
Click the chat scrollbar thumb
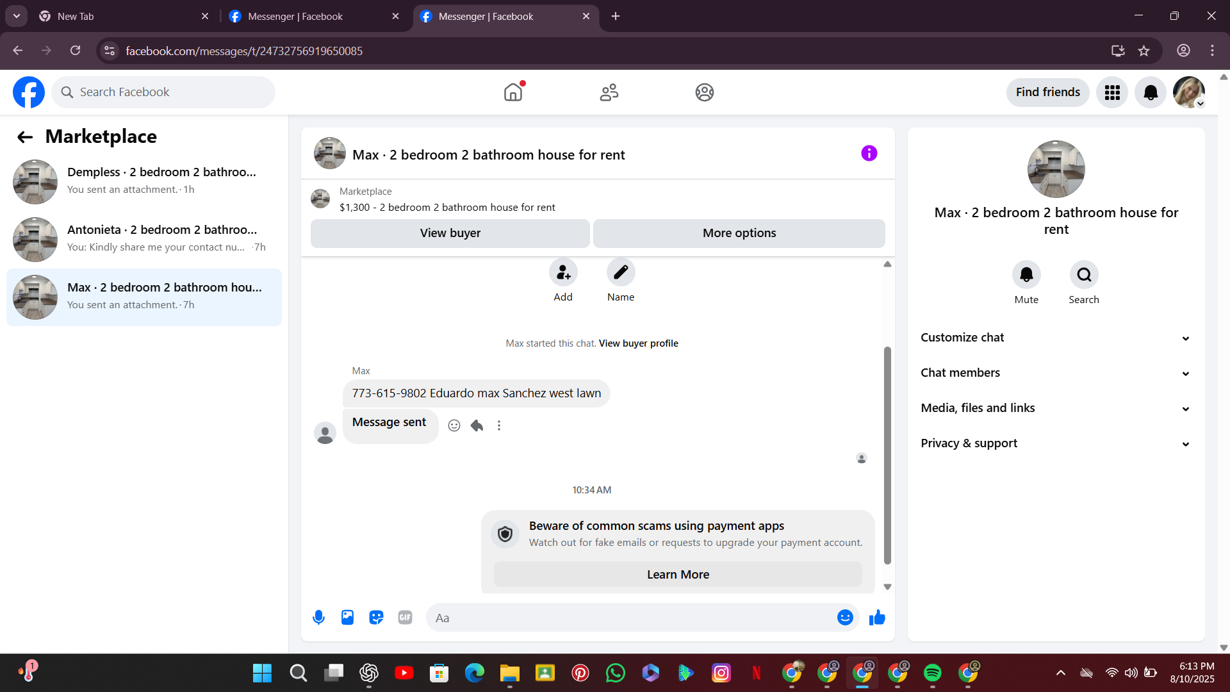[887, 455]
